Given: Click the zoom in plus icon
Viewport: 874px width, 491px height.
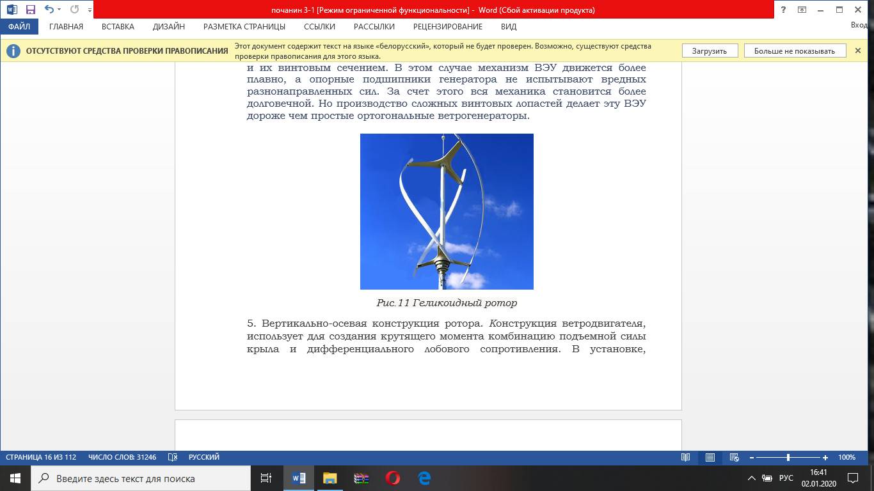Looking at the screenshot, I should [x=825, y=458].
